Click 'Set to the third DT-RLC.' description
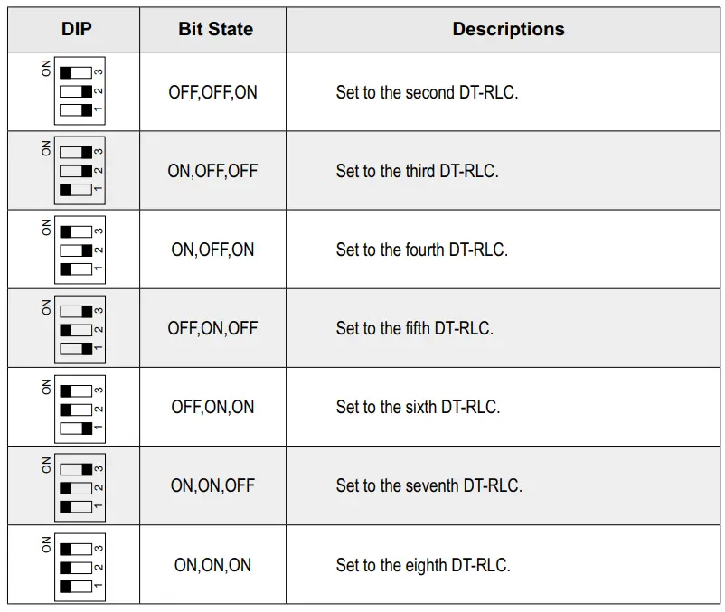The image size is (725, 612). click(417, 171)
